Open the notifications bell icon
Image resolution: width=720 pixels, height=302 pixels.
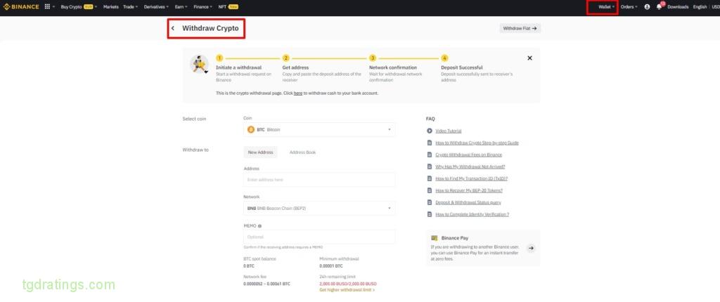point(660,7)
